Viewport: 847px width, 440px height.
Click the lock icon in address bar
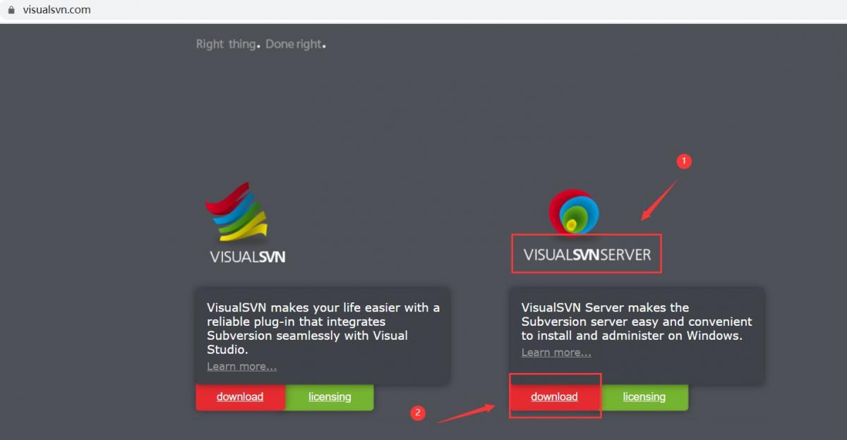(x=11, y=10)
